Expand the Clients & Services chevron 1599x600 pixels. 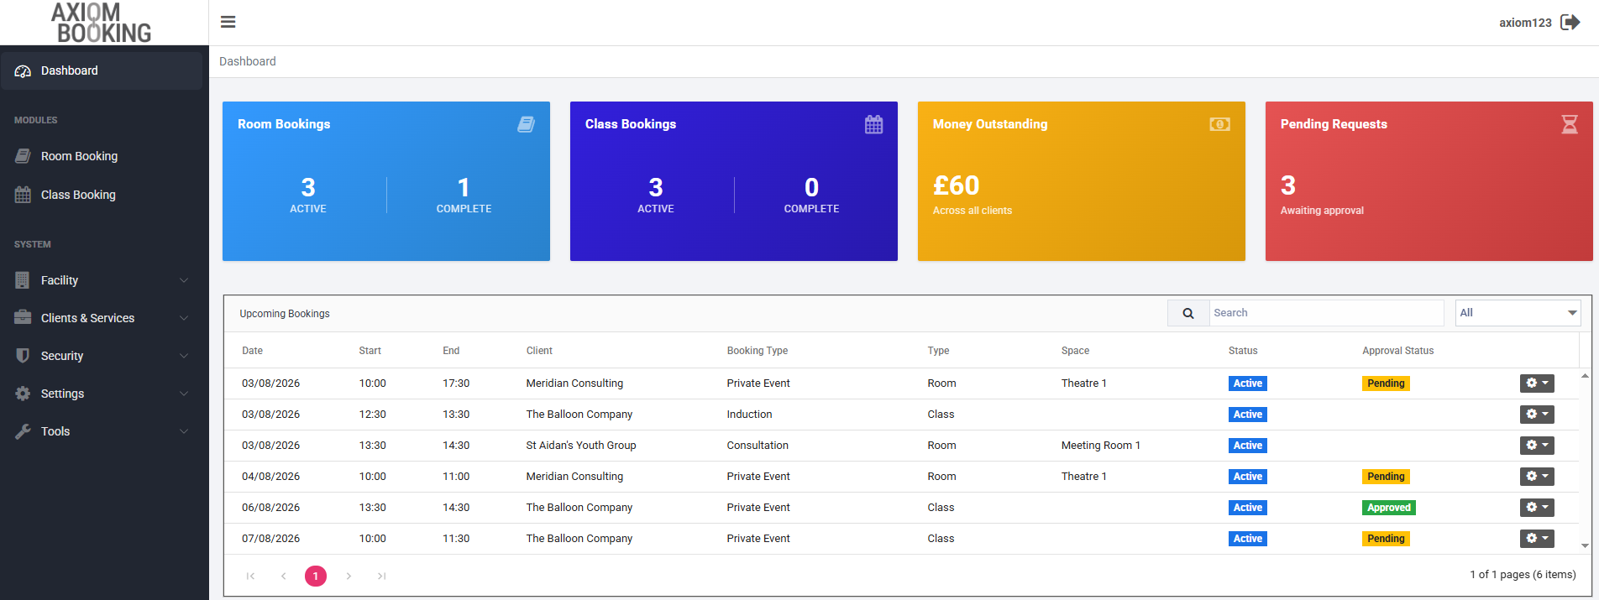coord(184,318)
